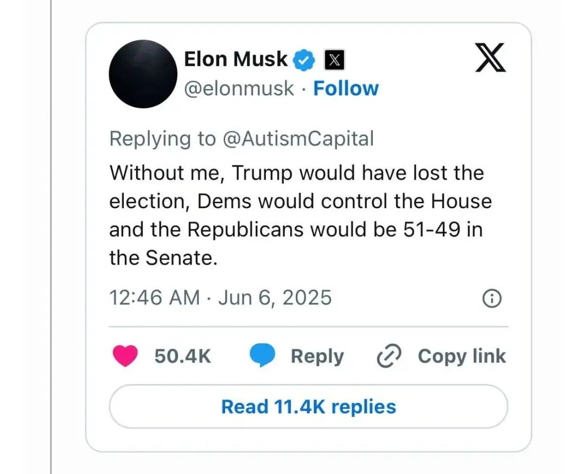Click the chain link copy icon
Image resolution: width=586 pixels, height=474 pixels.
tap(389, 356)
